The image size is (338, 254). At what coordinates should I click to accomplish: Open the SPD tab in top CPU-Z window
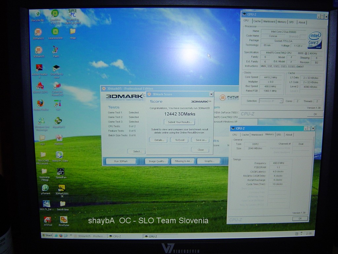291,22
